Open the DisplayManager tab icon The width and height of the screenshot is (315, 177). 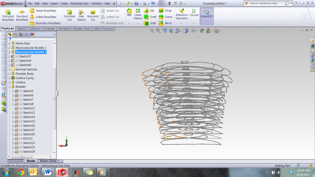(32, 34)
